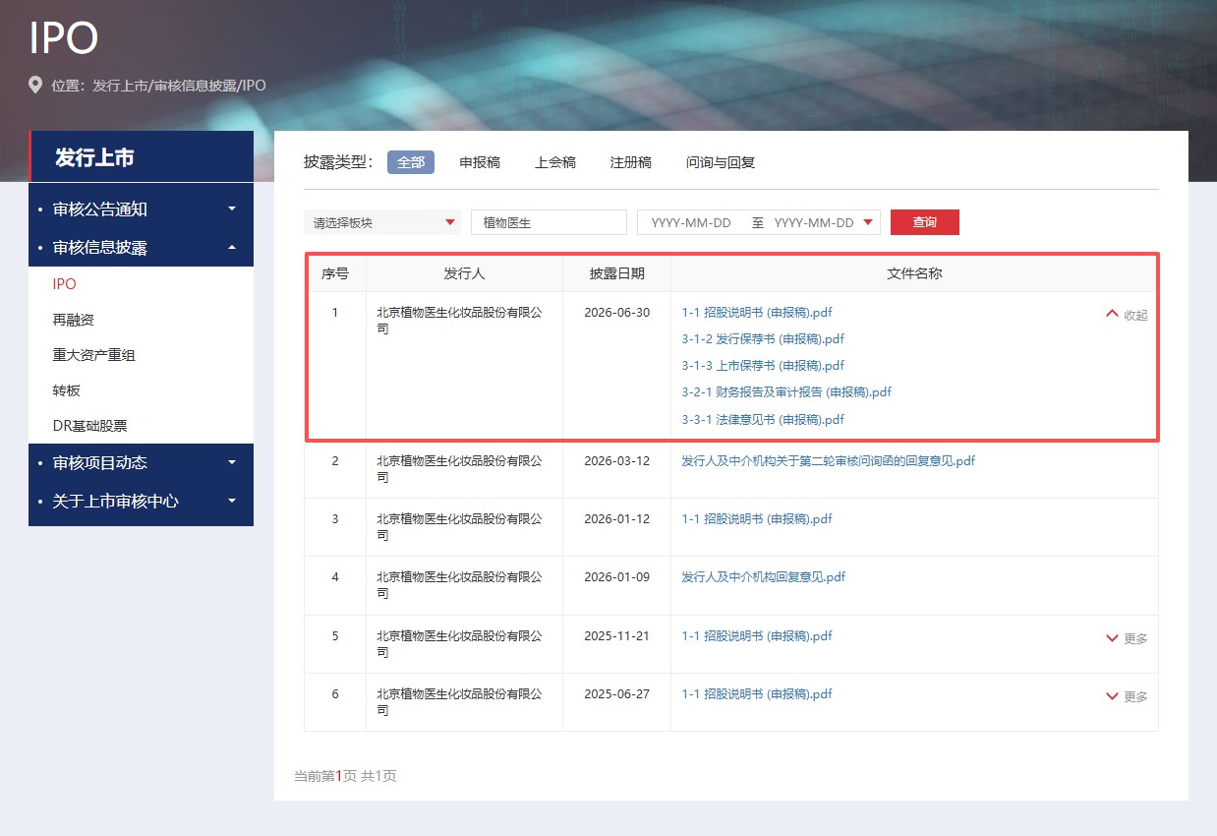Click the end date YYYY-MM-DD field

(814, 222)
